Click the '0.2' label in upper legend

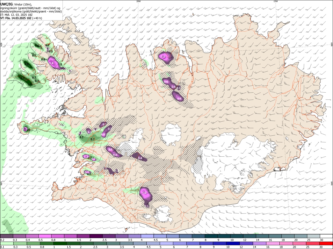coord(2,240)
